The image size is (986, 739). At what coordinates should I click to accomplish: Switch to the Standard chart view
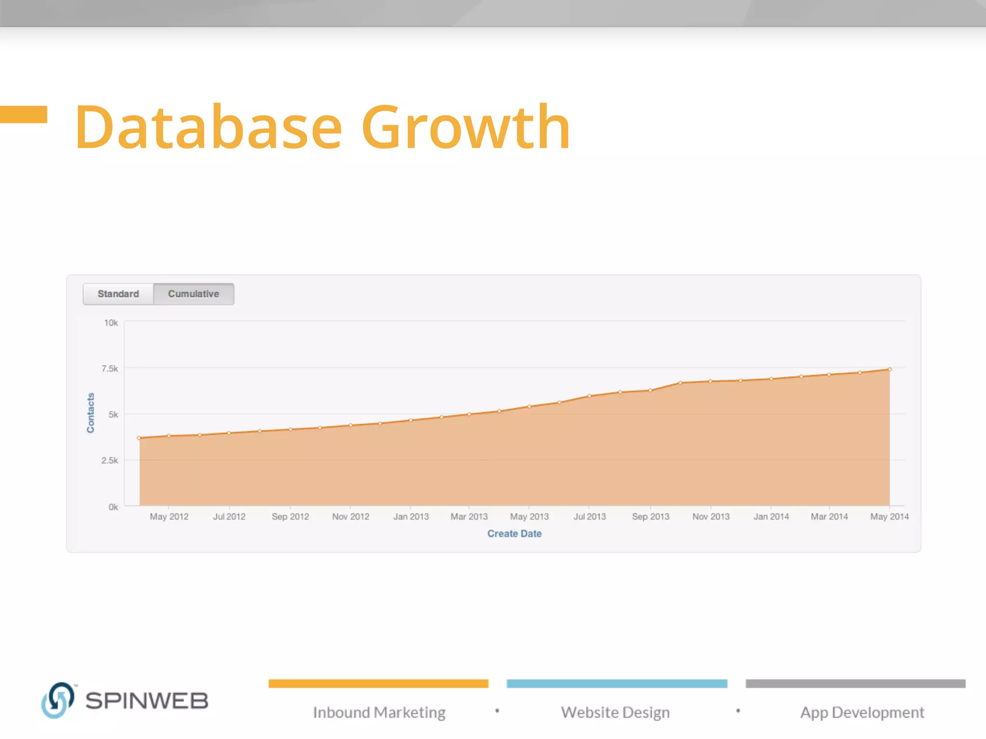tap(118, 294)
